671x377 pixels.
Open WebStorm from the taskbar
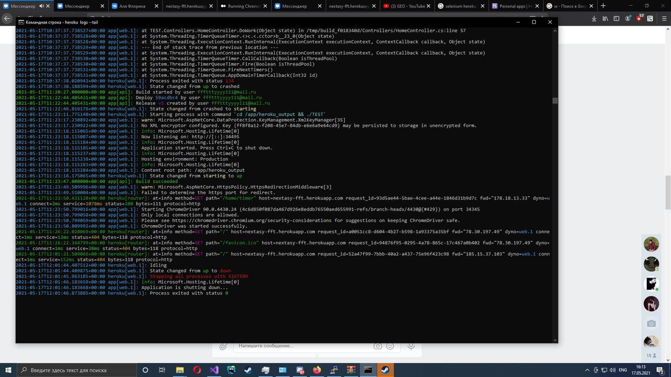click(231, 370)
